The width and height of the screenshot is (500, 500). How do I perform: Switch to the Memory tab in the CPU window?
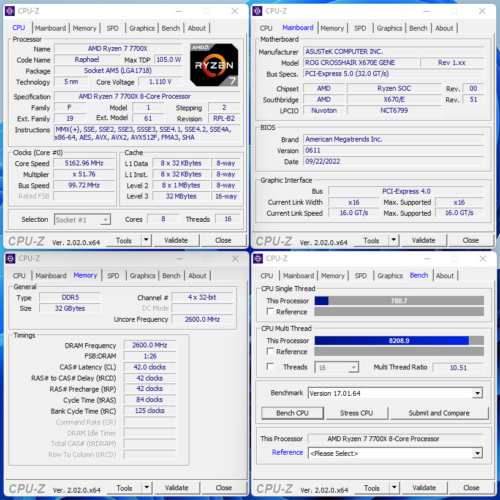85,28
